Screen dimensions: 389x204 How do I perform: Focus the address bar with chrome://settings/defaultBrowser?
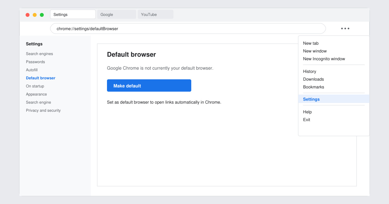click(188, 28)
